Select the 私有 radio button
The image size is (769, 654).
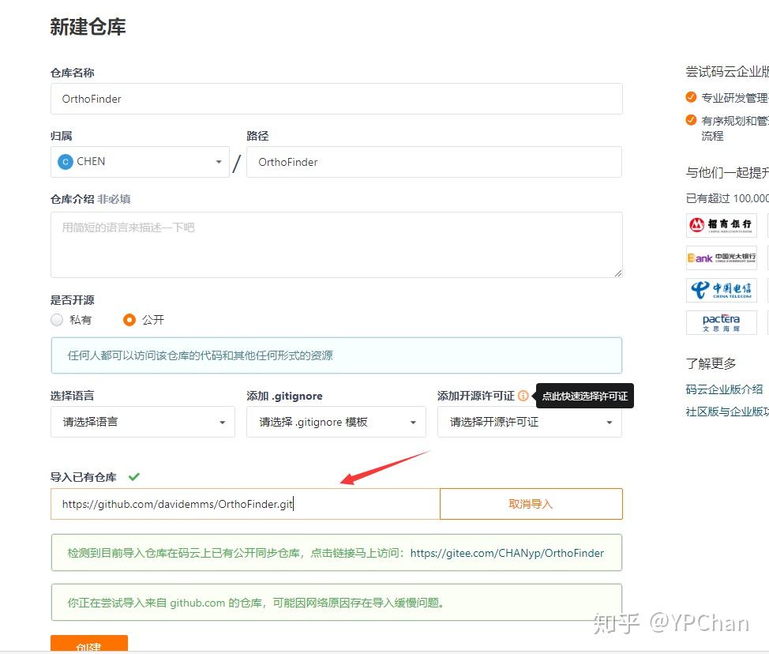tap(57, 320)
